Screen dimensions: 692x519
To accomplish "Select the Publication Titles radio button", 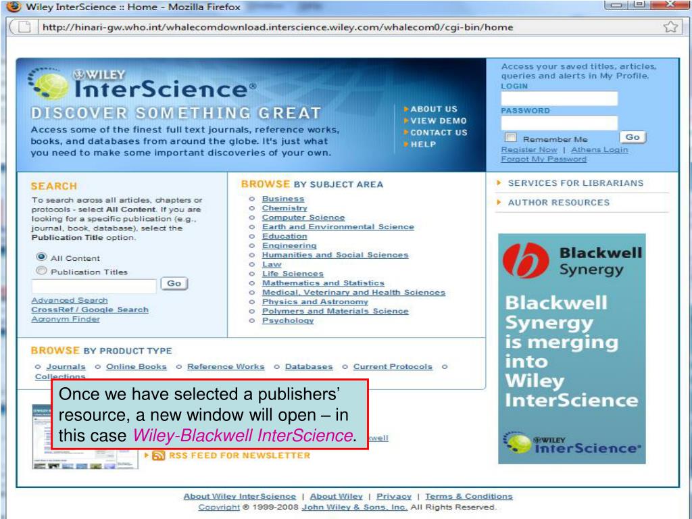I will click(41, 270).
